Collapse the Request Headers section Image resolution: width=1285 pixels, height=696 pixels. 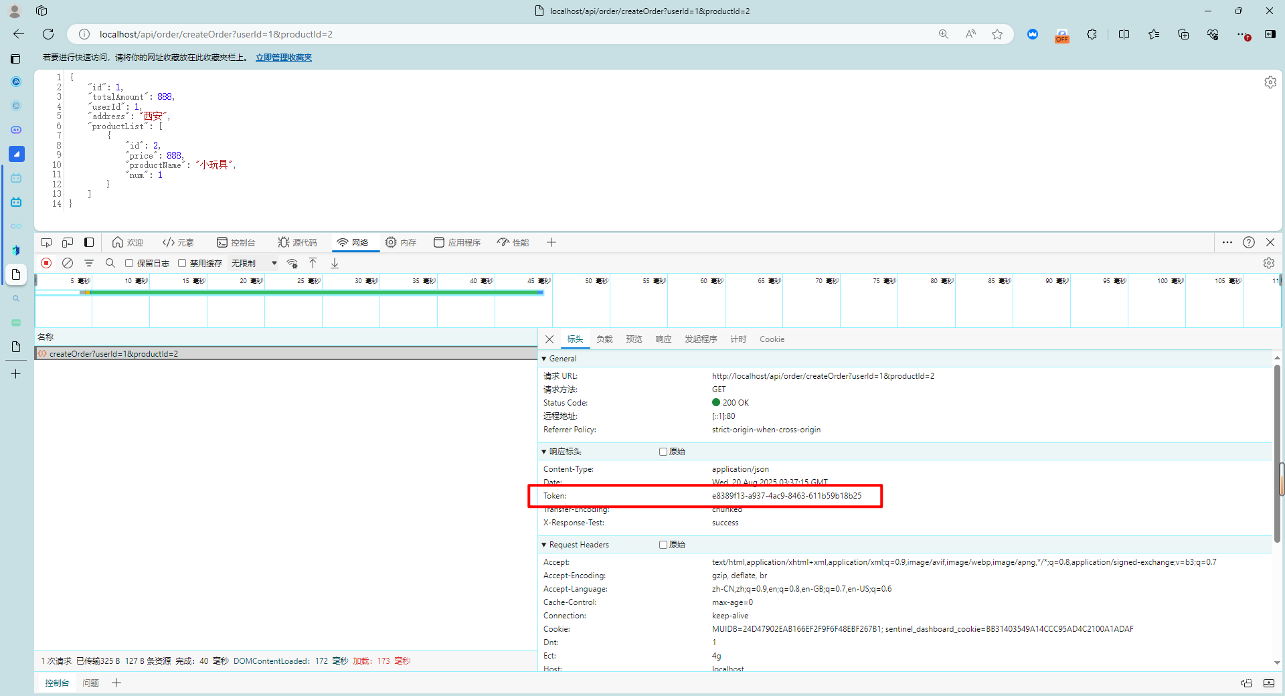[544, 545]
